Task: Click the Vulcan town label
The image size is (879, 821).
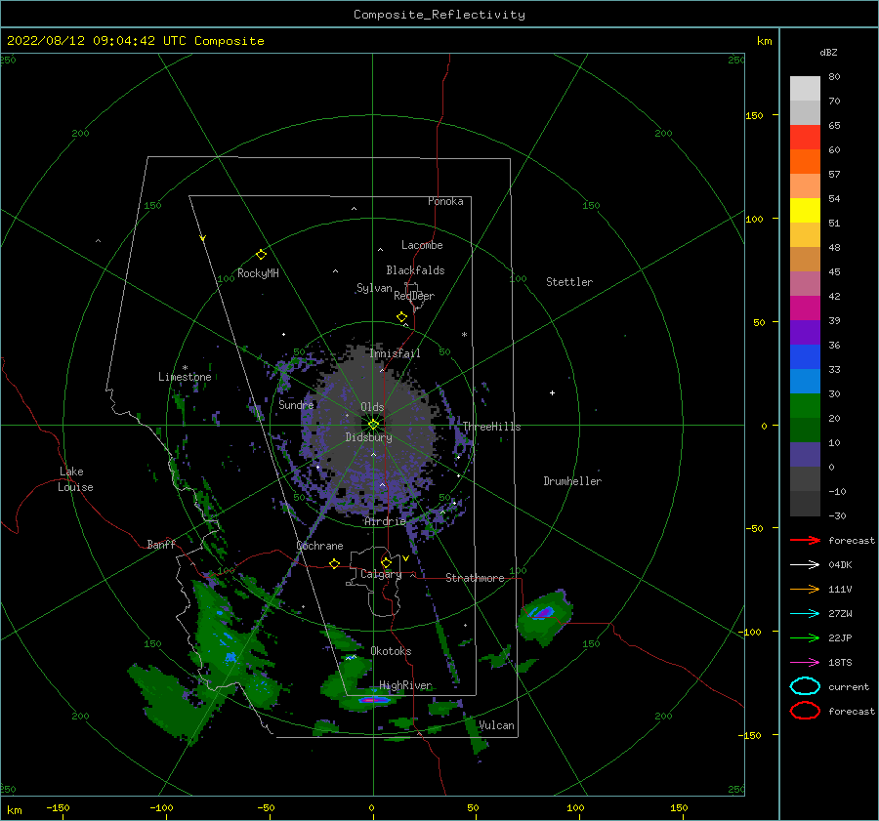Action: click(x=496, y=725)
